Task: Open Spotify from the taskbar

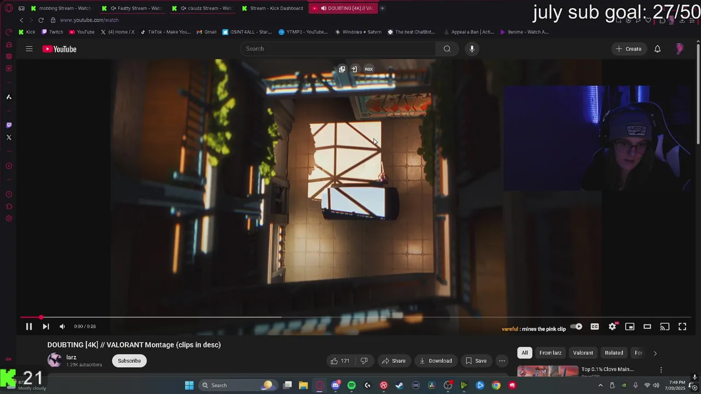Action: 352,385
